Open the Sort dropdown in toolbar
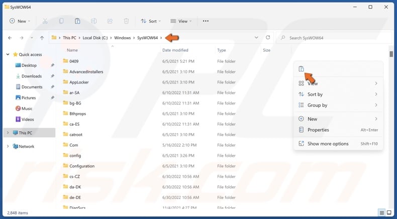The image size is (397, 219). click(151, 21)
